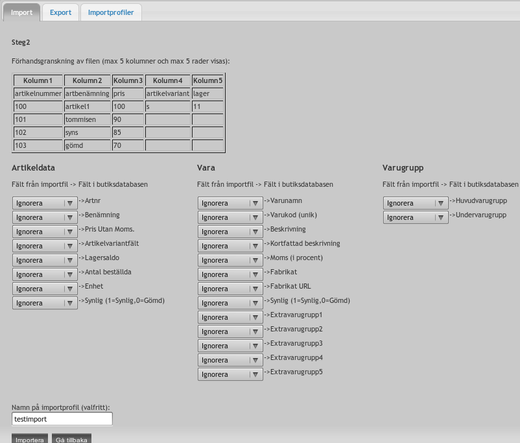
Task: Click the Gå tillbaka button
Action: pos(71,439)
